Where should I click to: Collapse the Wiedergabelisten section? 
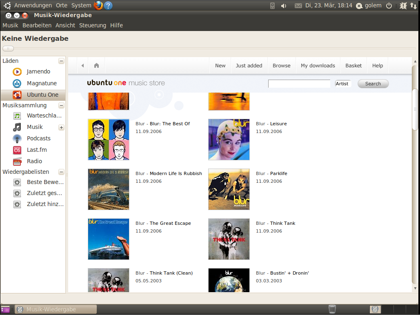[61, 172]
